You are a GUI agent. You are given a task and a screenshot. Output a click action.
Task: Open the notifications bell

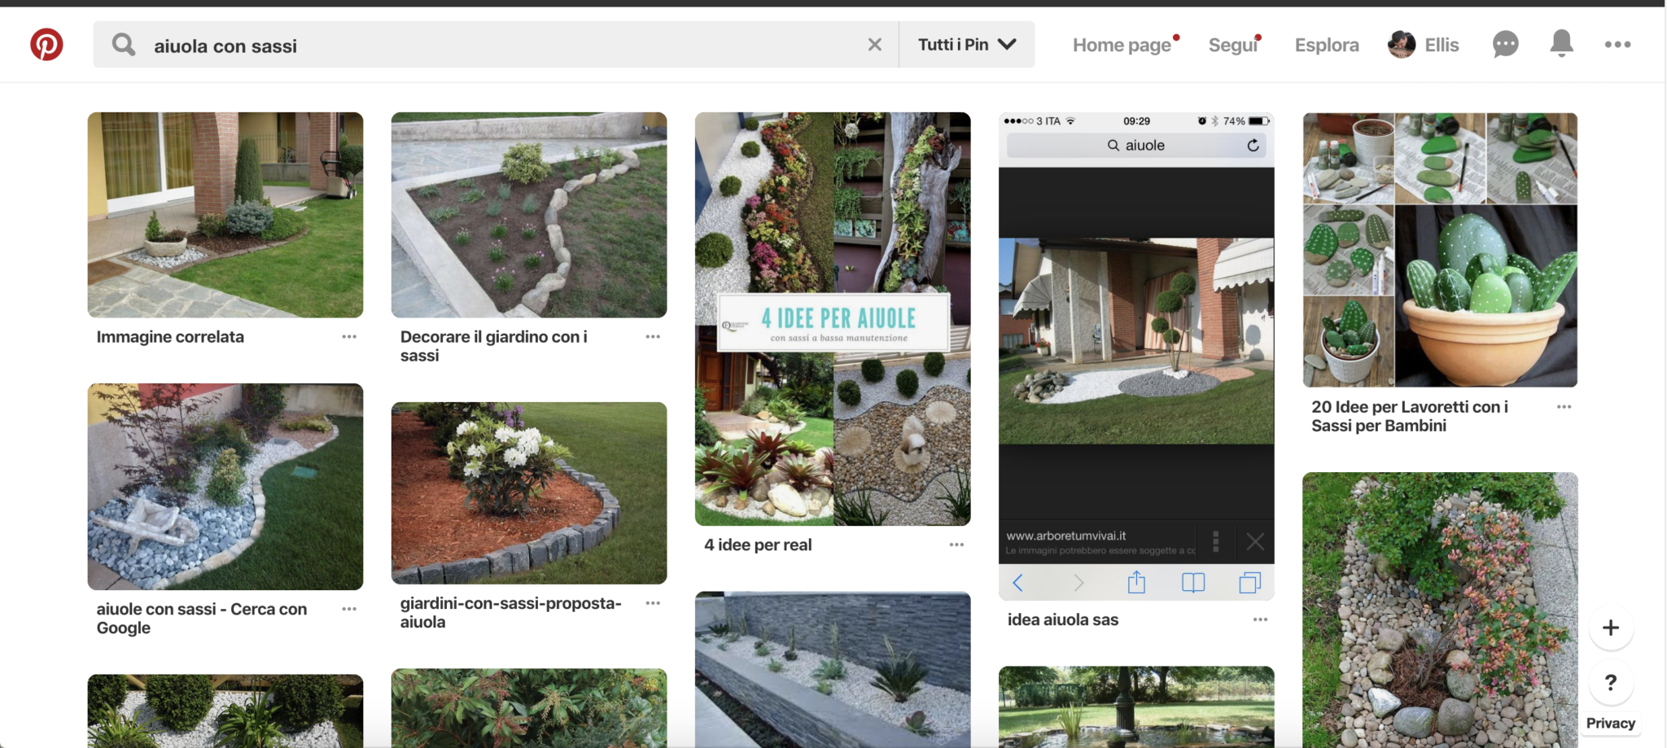click(x=1560, y=44)
